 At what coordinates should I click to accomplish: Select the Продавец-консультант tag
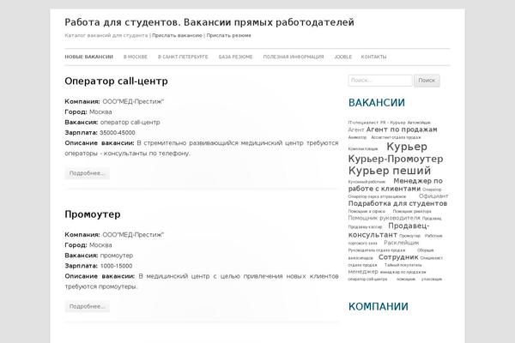click(x=389, y=231)
